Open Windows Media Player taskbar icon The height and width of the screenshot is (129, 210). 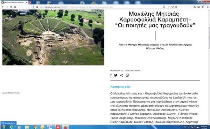point(19,127)
